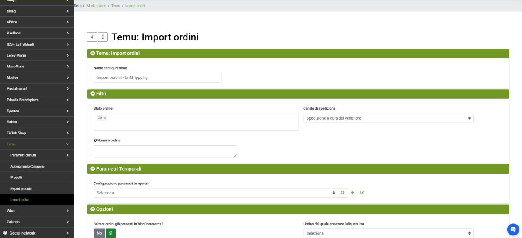Viewport: 522px width, 238px height.
Task: Open Export prodotti menu item
Action: [37, 189]
